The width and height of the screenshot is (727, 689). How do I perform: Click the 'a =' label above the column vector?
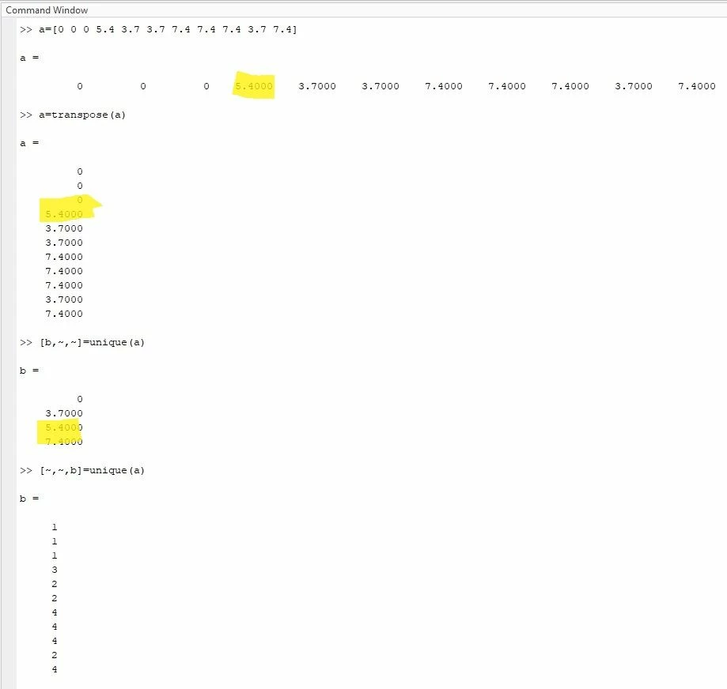click(29, 143)
